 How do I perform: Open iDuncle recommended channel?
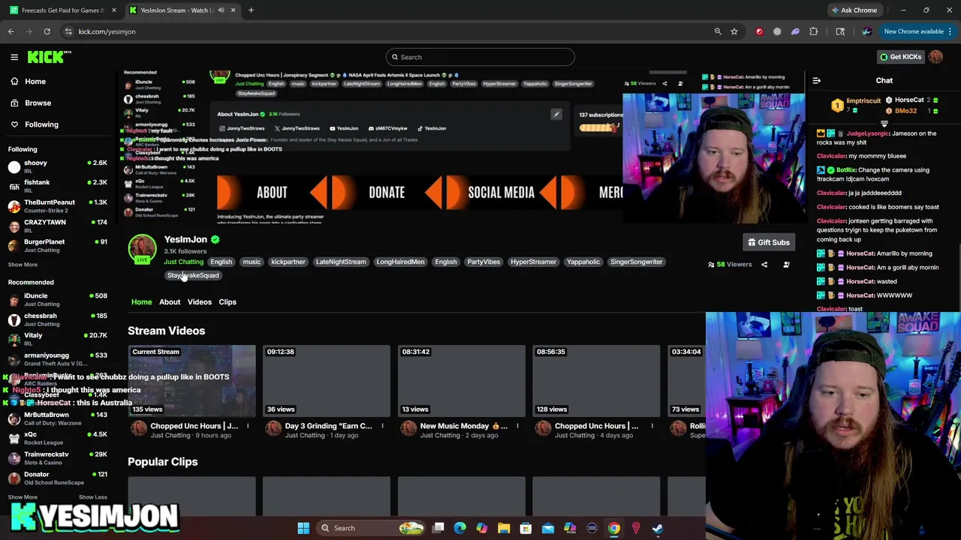[57, 299]
